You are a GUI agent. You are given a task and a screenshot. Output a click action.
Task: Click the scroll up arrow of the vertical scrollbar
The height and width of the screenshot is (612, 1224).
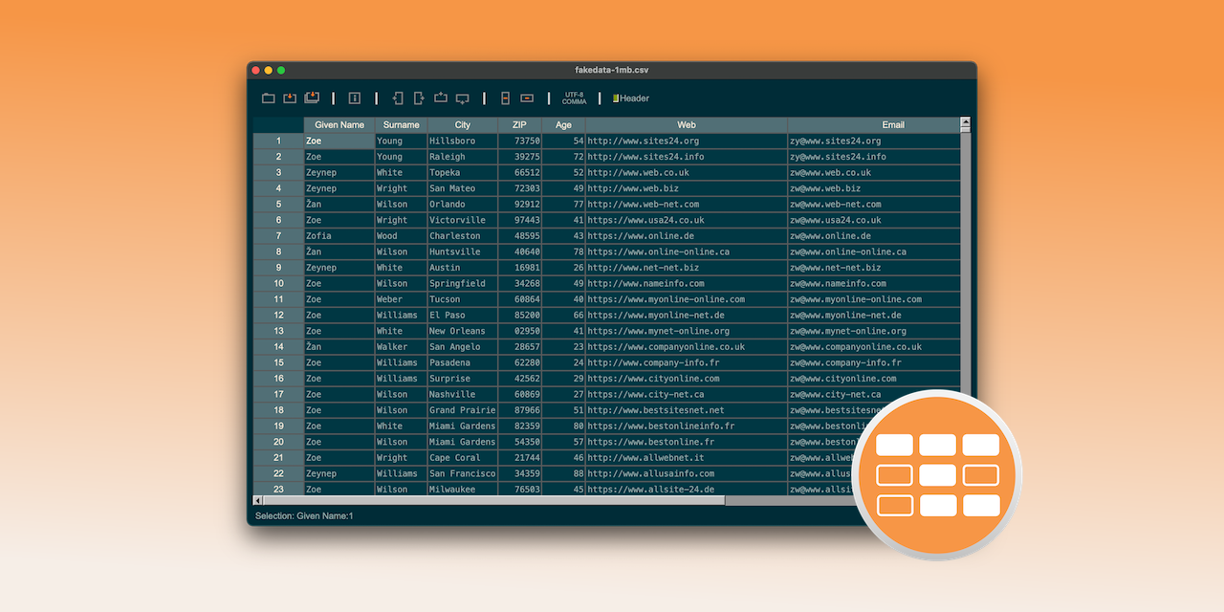coord(965,122)
